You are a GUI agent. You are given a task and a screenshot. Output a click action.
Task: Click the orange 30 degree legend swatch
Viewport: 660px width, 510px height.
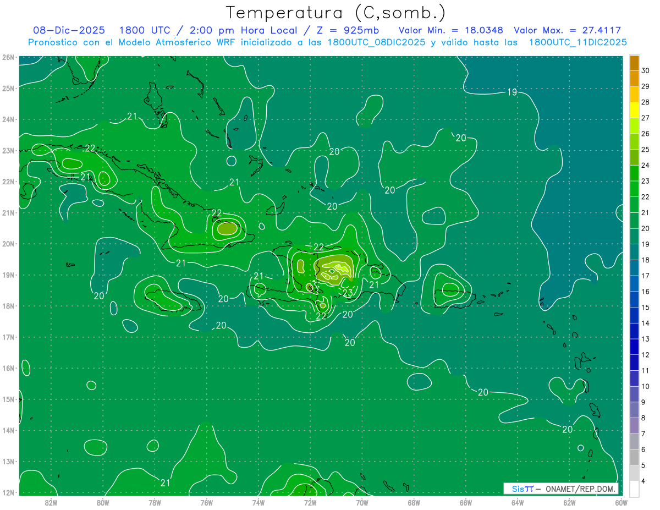[634, 63]
